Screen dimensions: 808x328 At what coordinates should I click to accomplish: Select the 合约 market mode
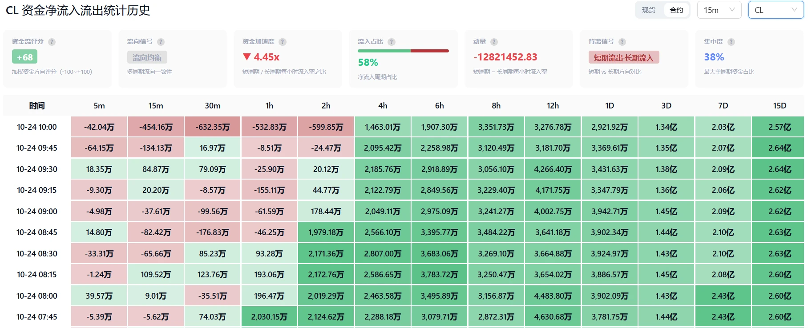(x=676, y=10)
